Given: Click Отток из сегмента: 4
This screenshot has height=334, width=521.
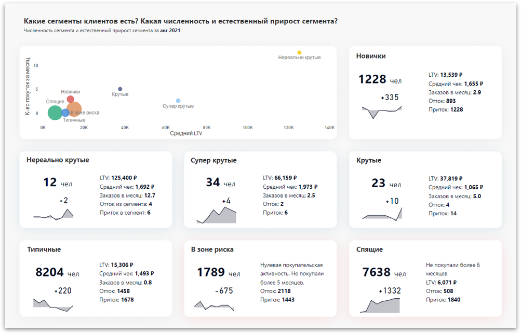Looking at the screenshot, I should click(126, 204).
